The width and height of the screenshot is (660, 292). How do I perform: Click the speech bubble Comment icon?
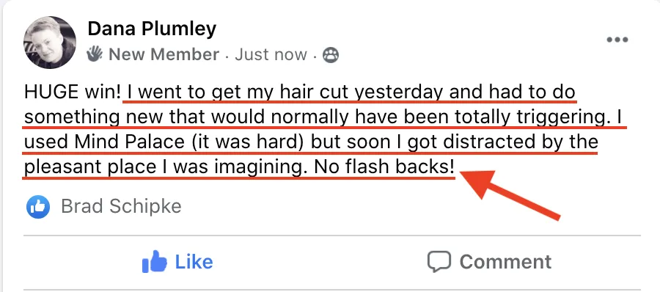click(439, 262)
